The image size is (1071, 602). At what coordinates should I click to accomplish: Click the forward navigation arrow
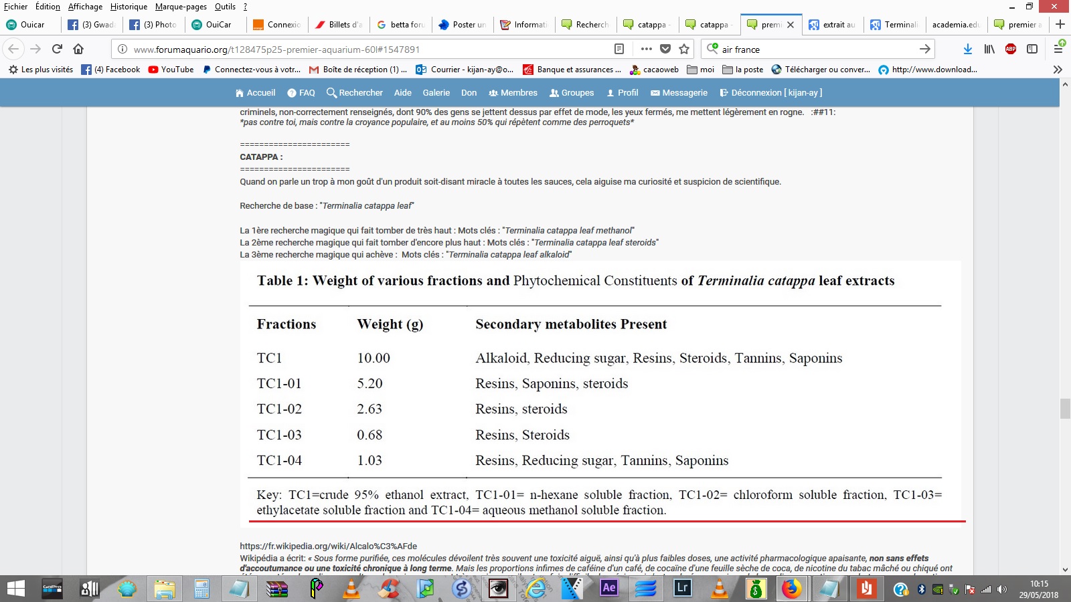35,49
